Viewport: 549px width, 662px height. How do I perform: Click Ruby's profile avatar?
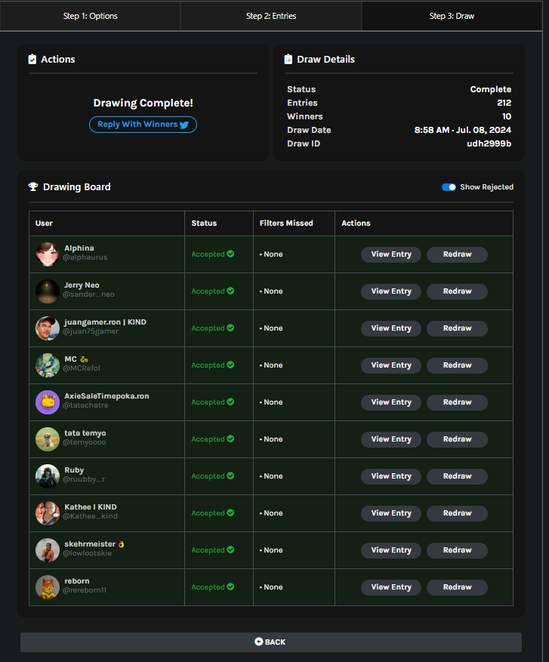pos(48,476)
